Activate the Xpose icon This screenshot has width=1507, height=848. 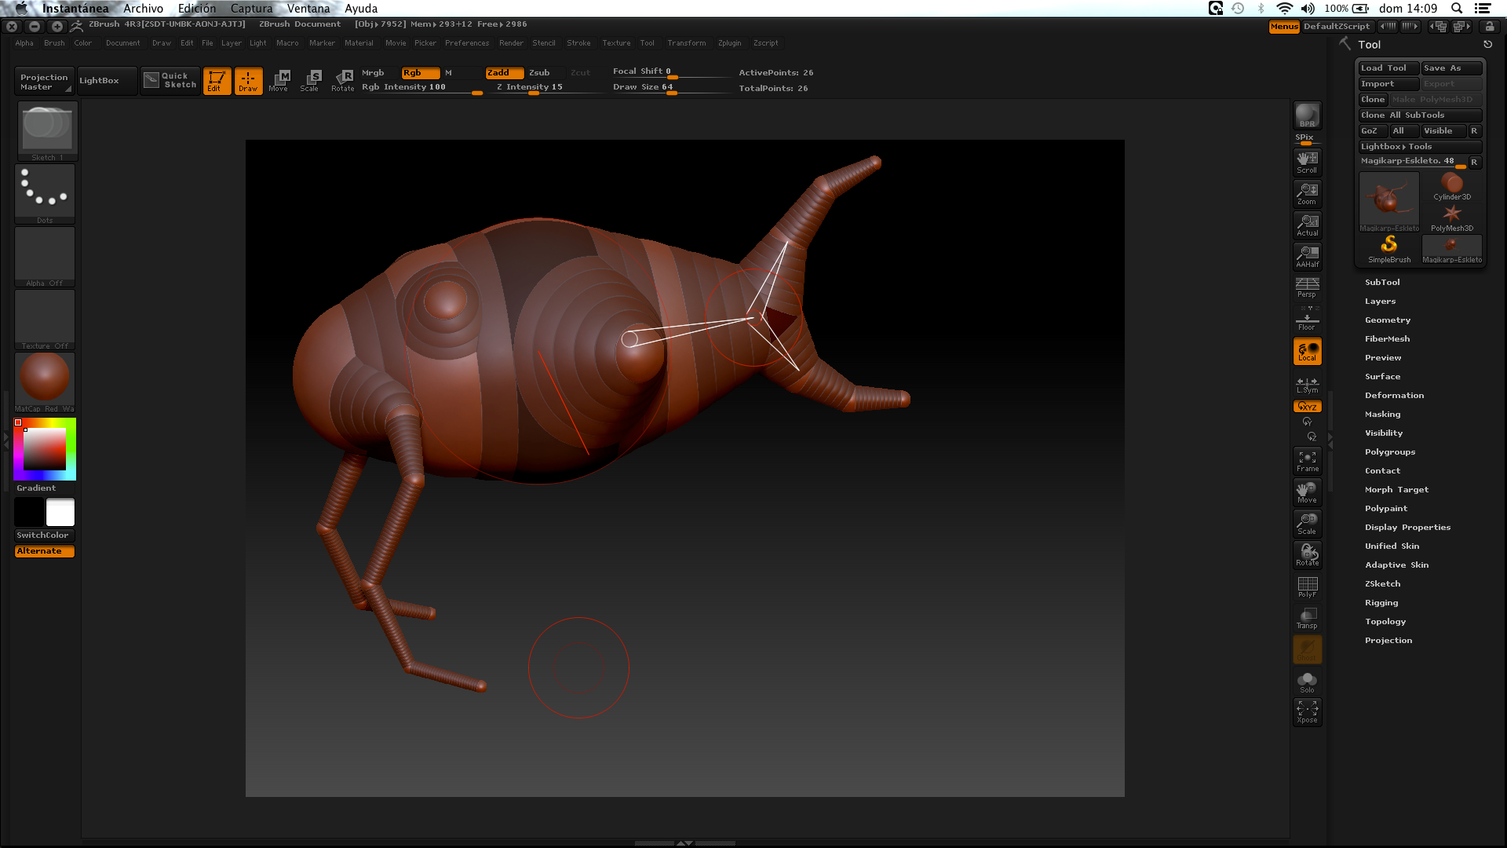[x=1307, y=711]
